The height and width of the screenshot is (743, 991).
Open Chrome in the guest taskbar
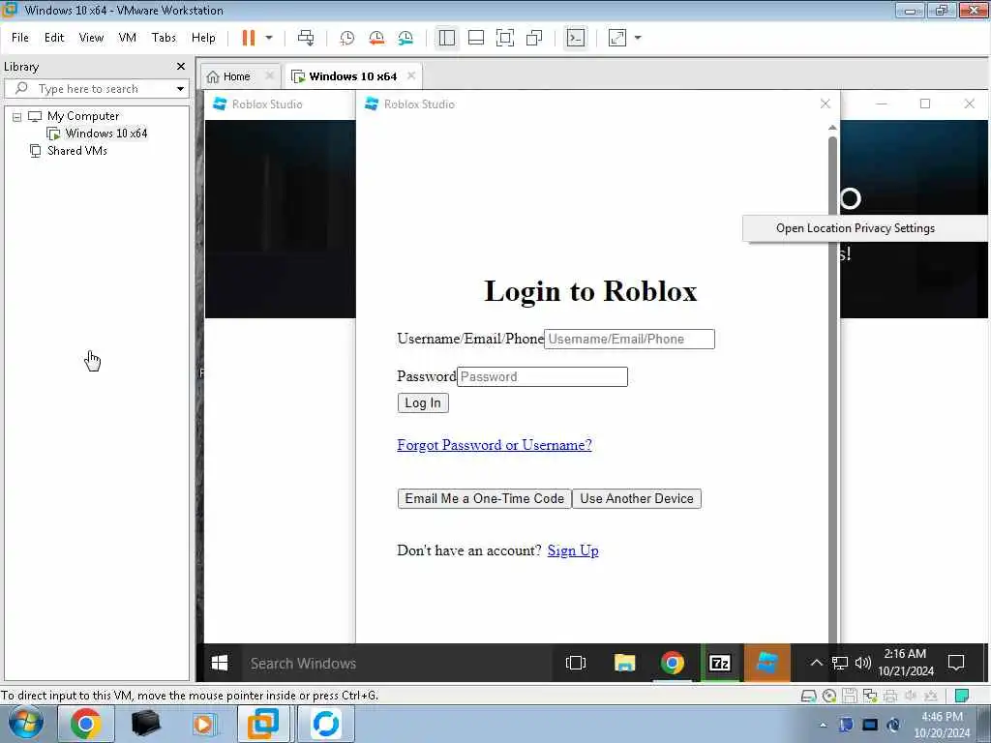coord(673,663)
